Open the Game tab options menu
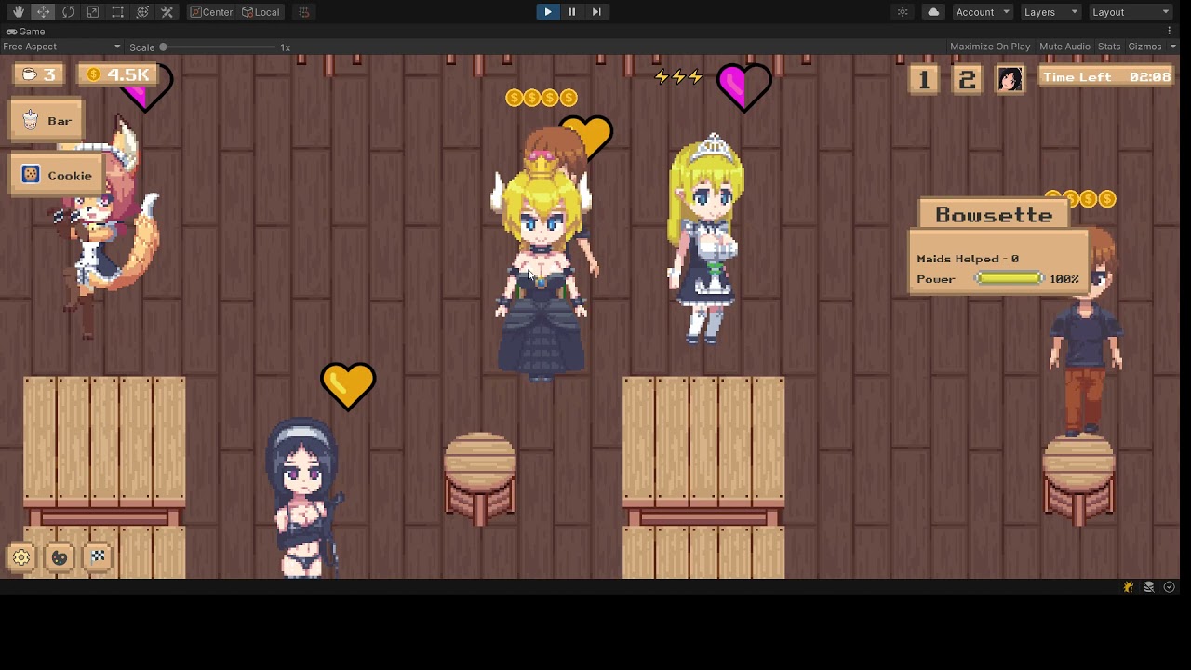The height and width of the screenshot is (670, 1191). point(1170,32)
